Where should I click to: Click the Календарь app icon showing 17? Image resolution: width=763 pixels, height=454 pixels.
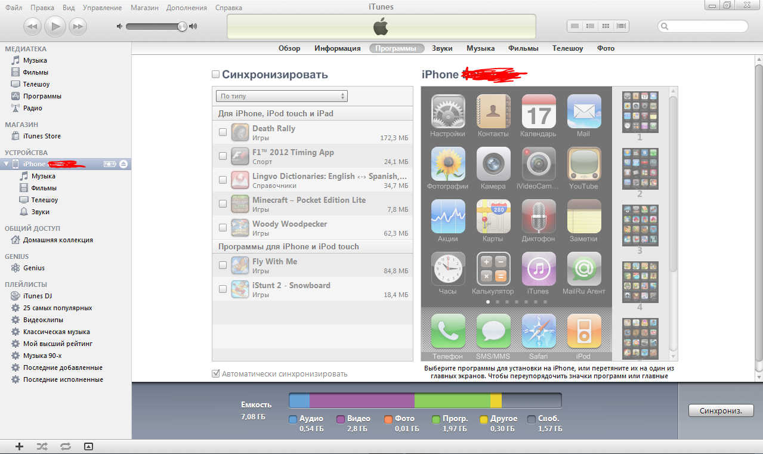tap(538, 112)
